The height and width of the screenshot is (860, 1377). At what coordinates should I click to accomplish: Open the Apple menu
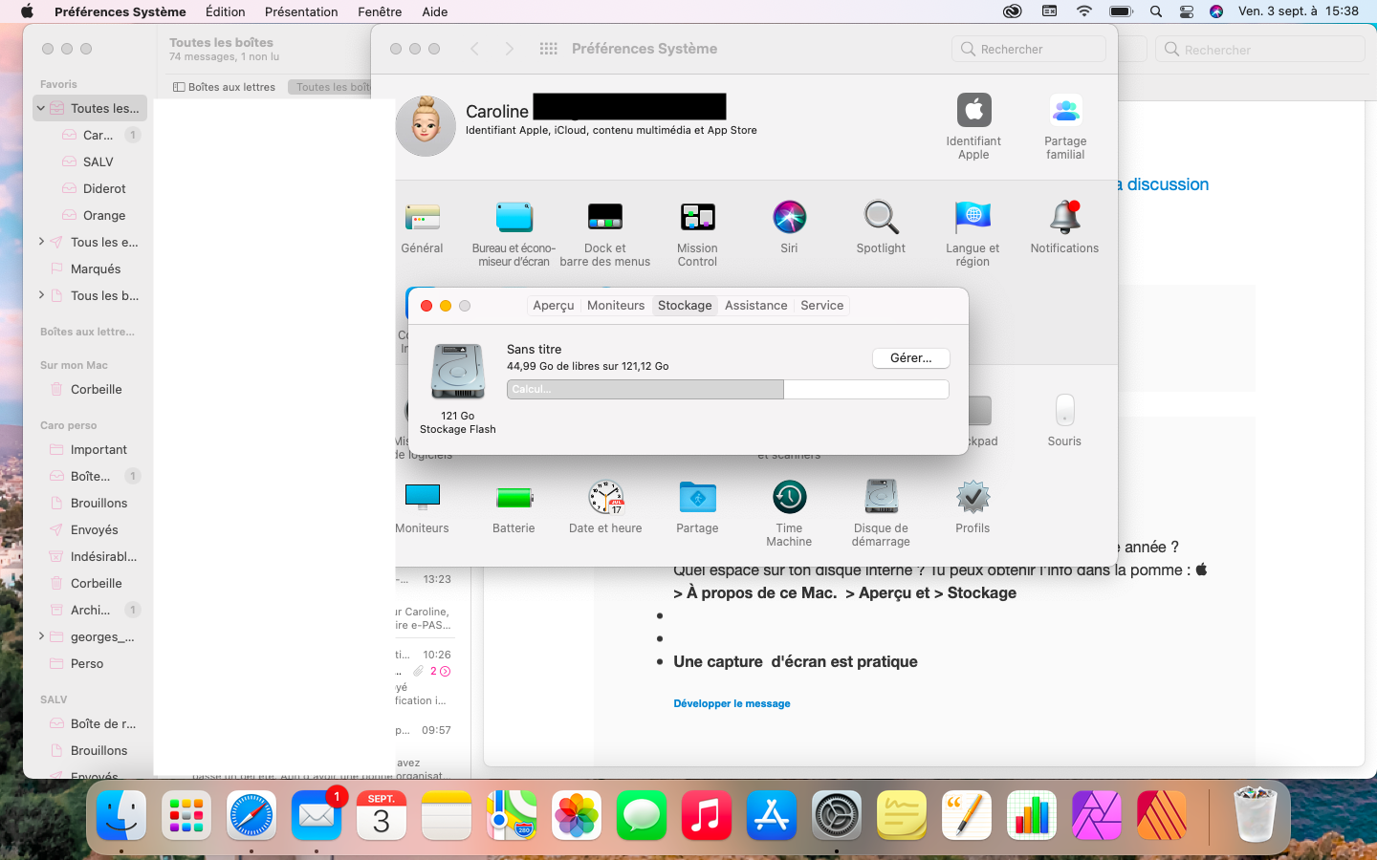pos(27,11)
